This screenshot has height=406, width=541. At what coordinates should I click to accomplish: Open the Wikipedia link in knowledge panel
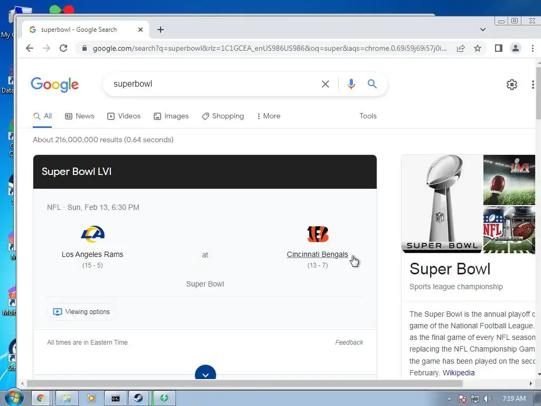(459, 373)
